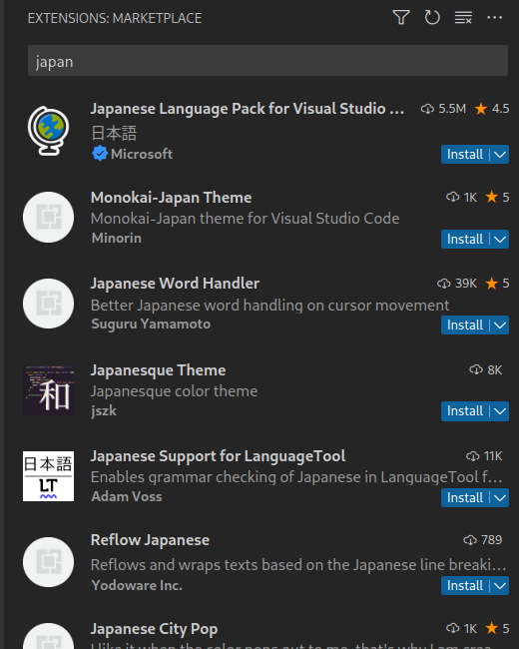
Task: Click the Japanese Language Pack globe icon
Action: coord(49,131)
